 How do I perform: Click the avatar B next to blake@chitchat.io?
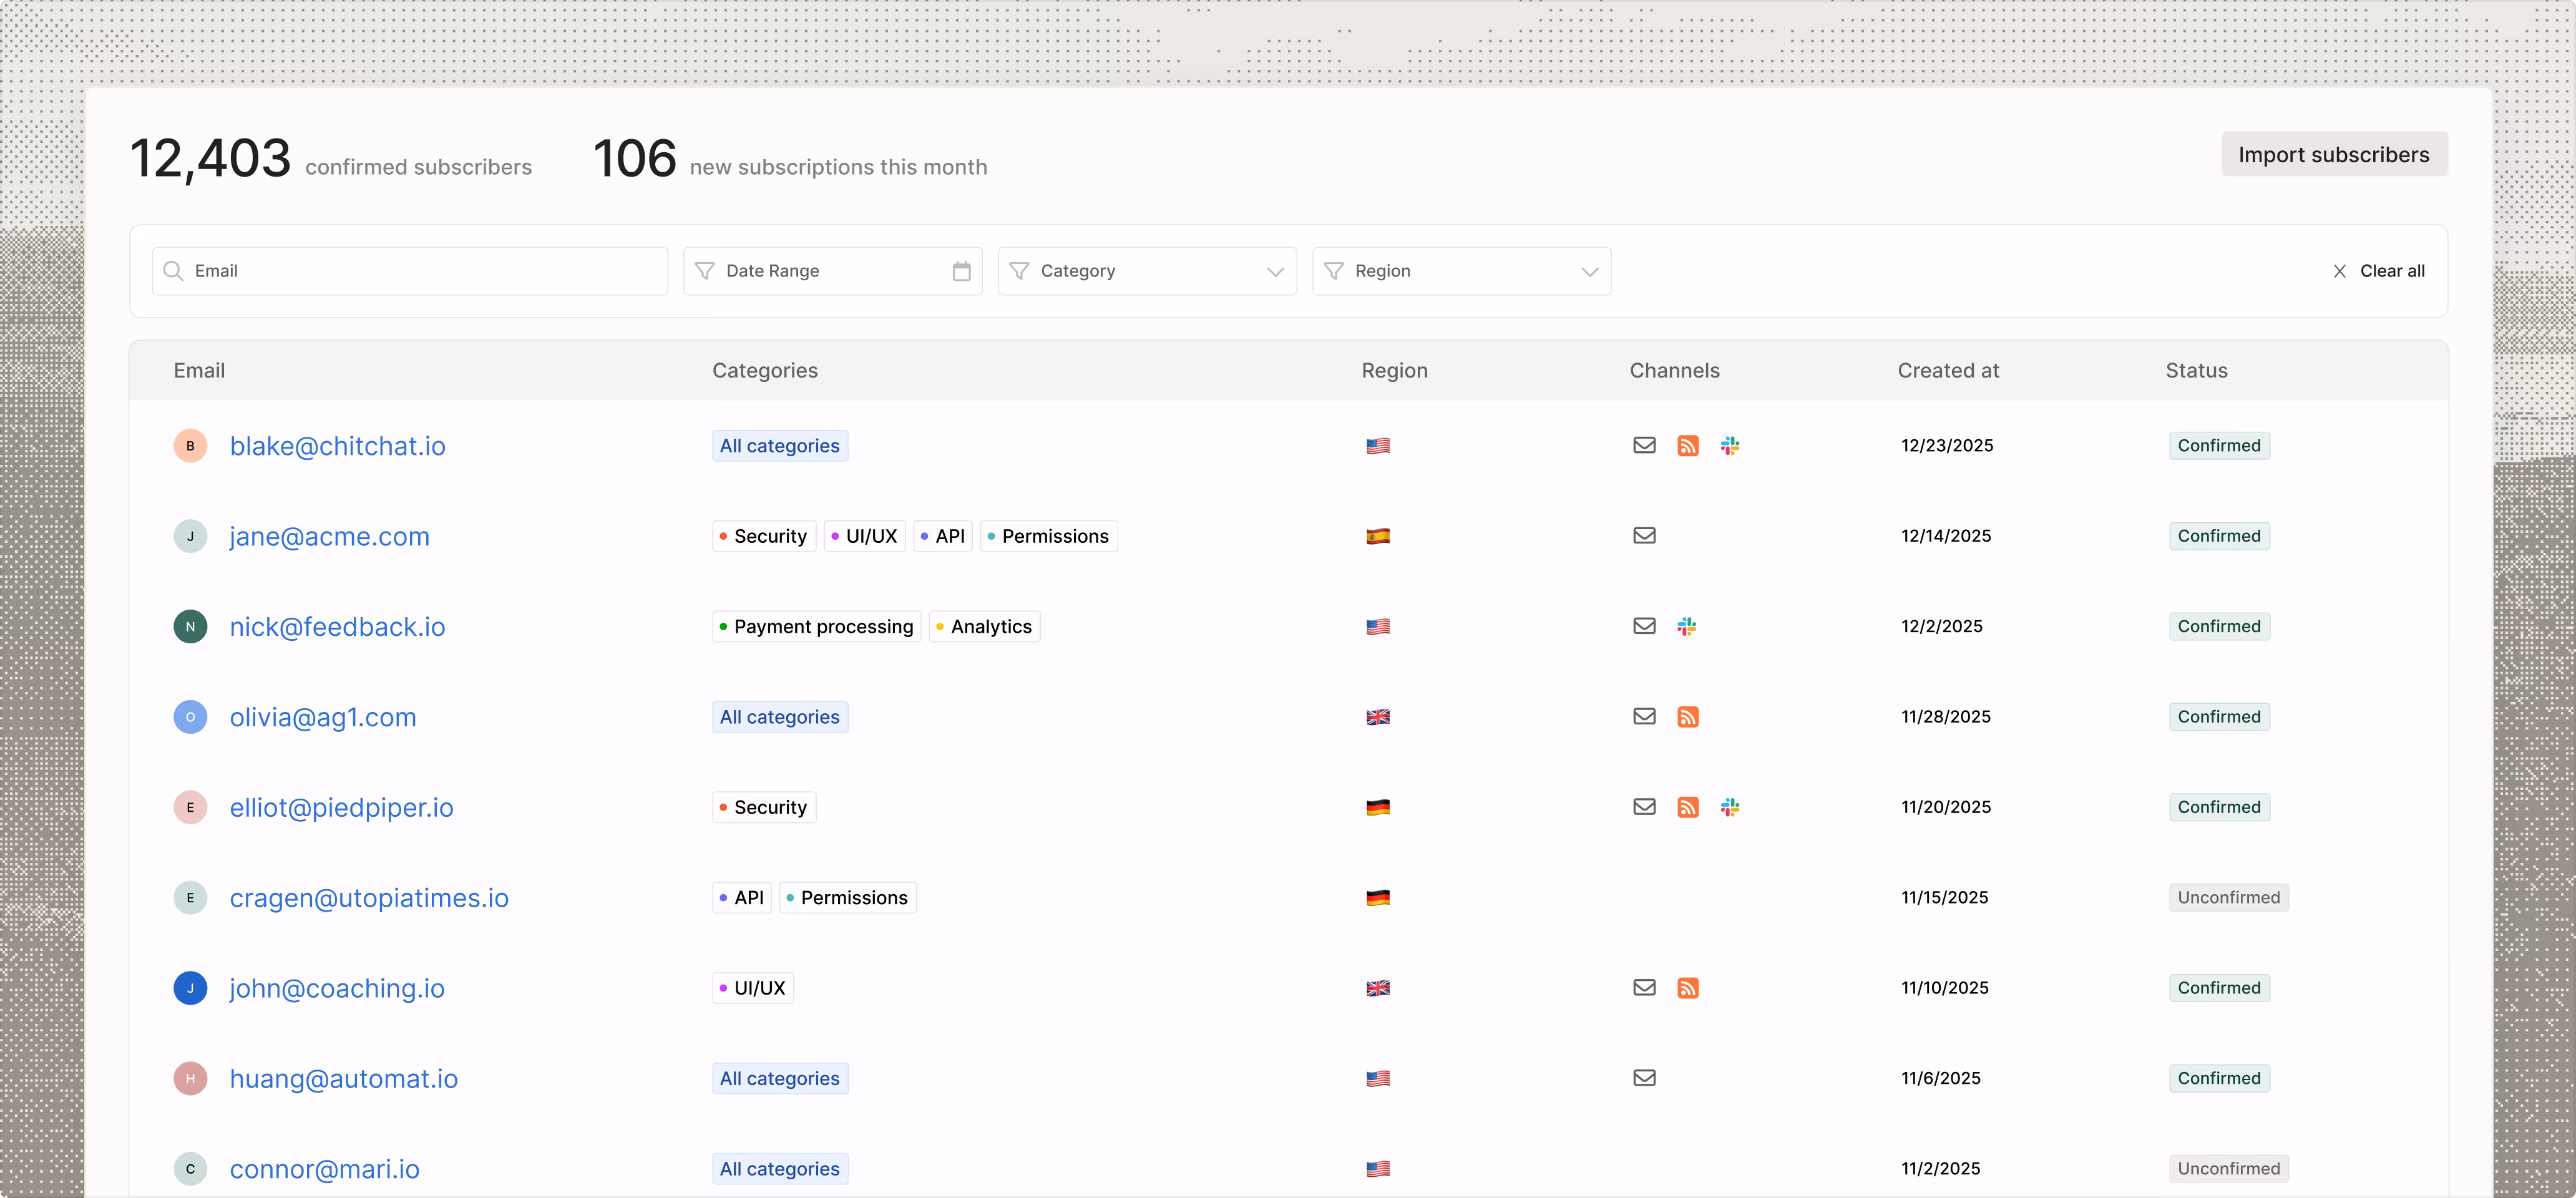point(190,446)
